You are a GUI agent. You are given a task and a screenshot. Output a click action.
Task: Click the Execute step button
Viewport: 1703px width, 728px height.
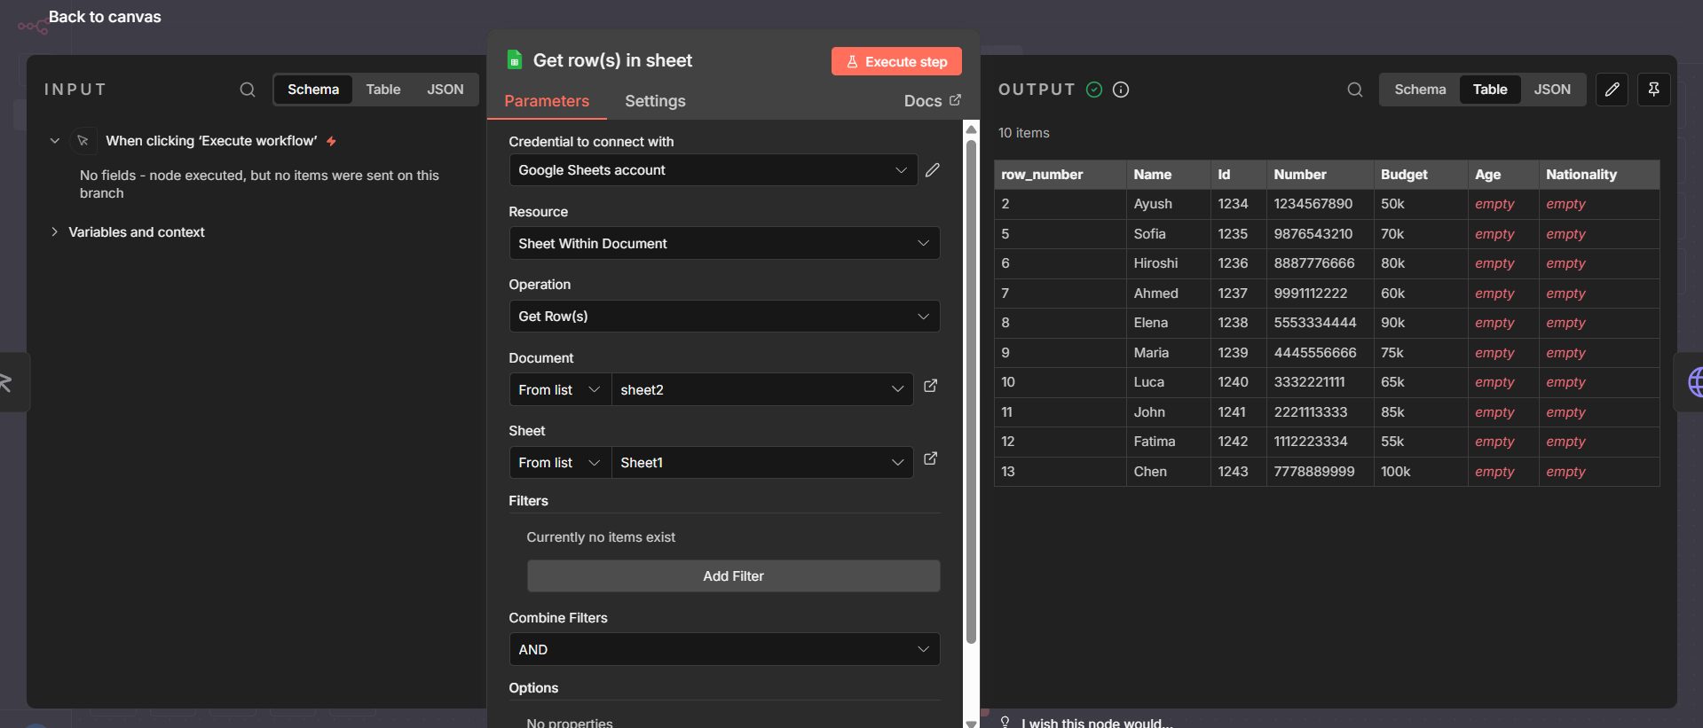pyautogui.click(x=896, y=61)
